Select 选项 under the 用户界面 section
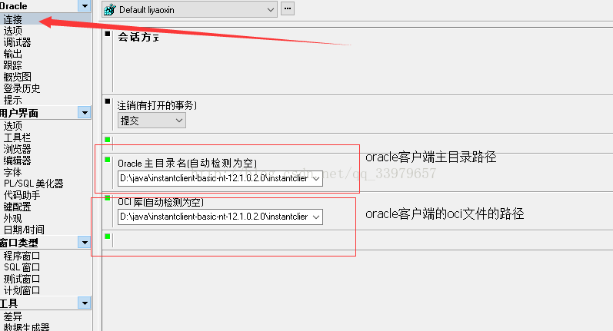 12,126
